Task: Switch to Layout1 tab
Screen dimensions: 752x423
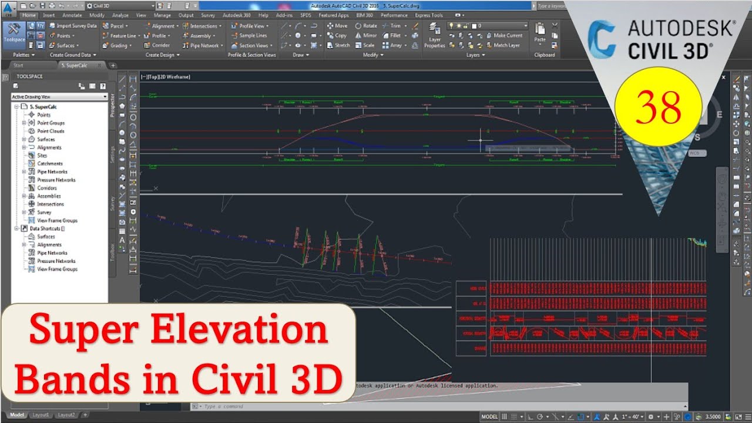Action: click(41, 415)
